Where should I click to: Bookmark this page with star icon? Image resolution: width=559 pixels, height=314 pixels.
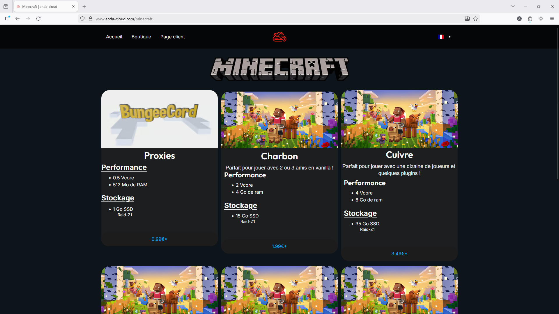(475, 19)
